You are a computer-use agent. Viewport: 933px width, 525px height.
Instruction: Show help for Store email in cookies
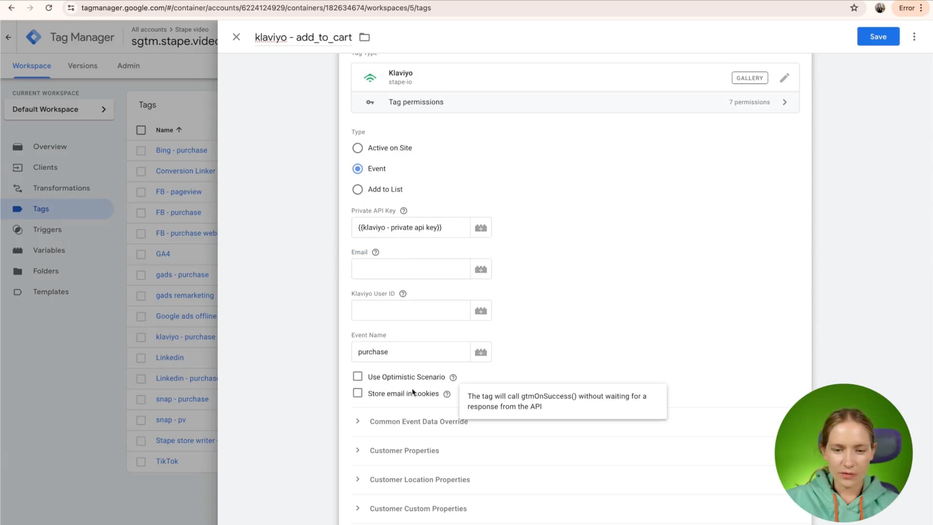tap(447, 394)
